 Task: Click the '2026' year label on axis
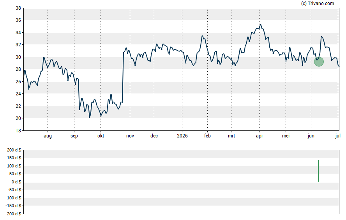click(182, 136)
